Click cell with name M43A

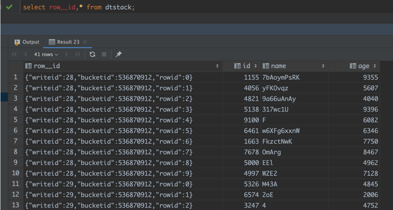(x=294, y=184)
